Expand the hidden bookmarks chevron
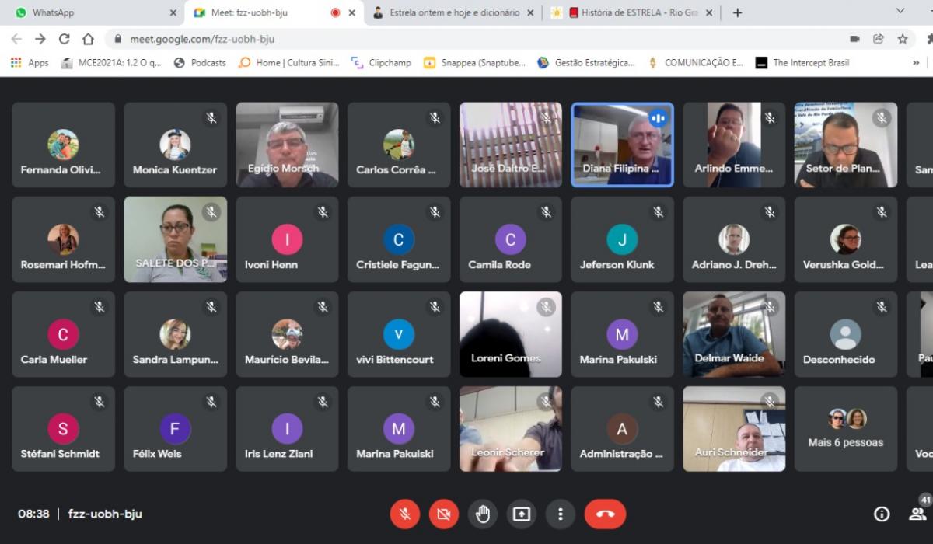This screenshot has height=544, width=933. (916, 63)
